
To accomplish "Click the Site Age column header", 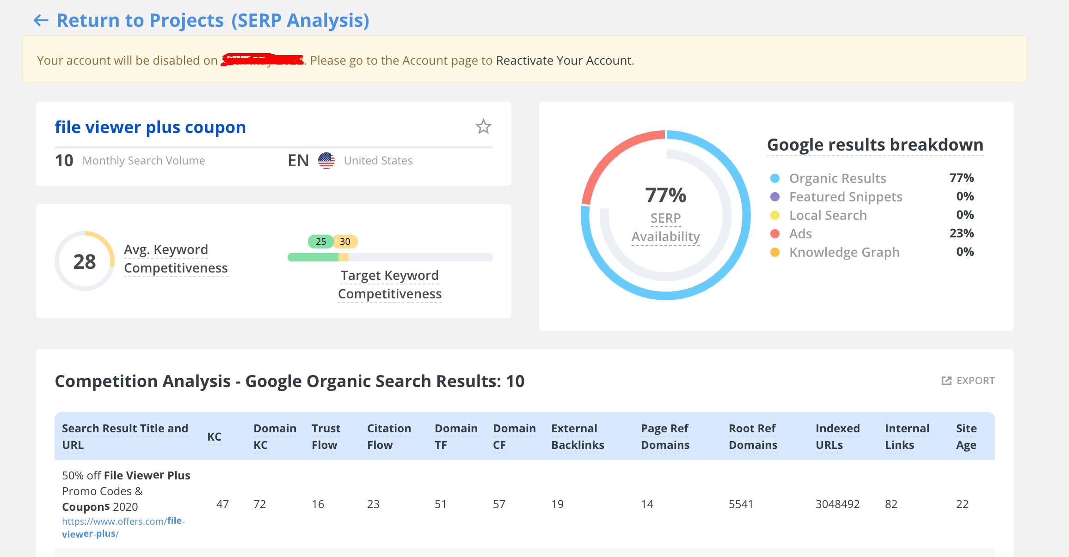I will point(966,436).
